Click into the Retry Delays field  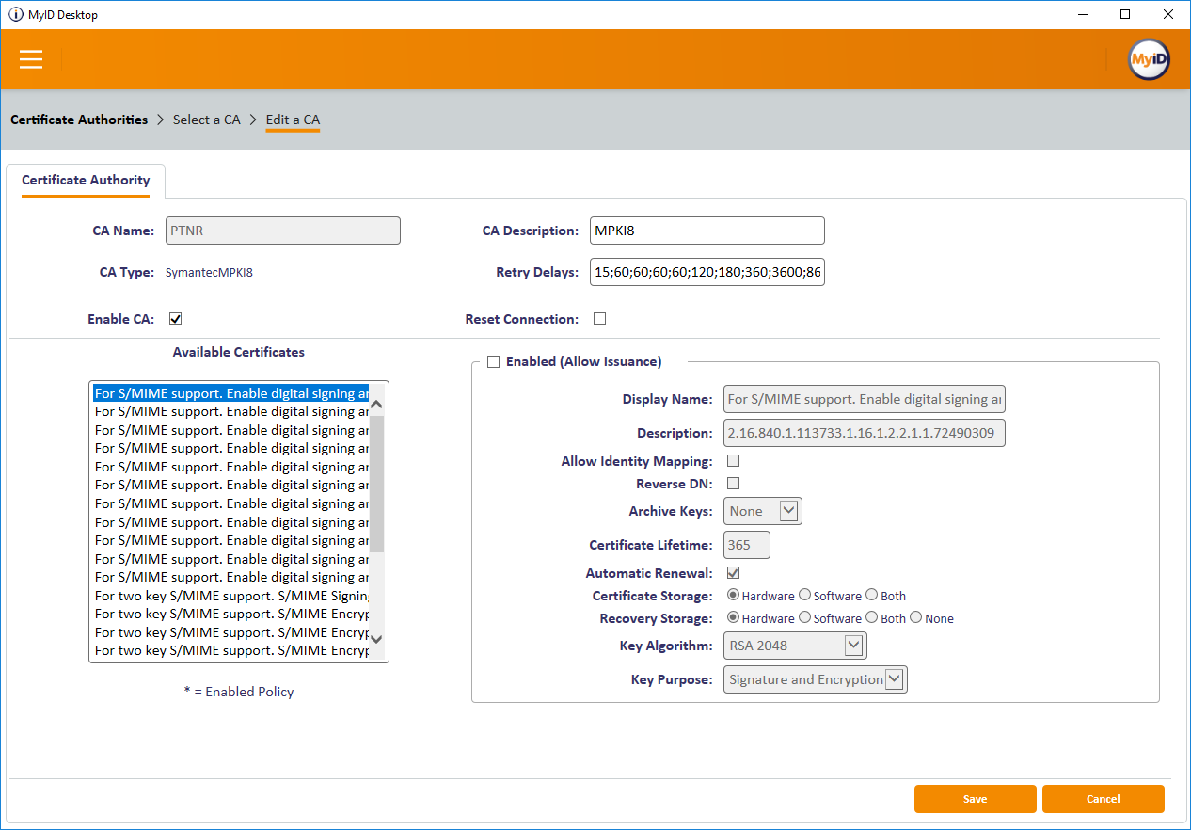pos(707,273)
